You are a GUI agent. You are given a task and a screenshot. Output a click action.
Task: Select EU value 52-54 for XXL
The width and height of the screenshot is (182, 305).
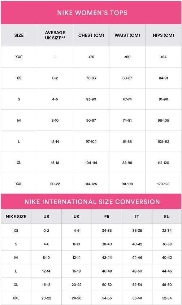(167, 298)
